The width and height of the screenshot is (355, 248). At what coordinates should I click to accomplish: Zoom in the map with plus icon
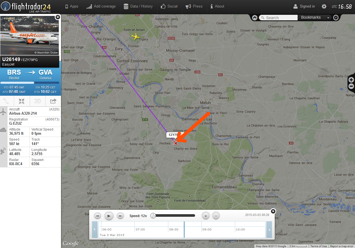[351, 80]
